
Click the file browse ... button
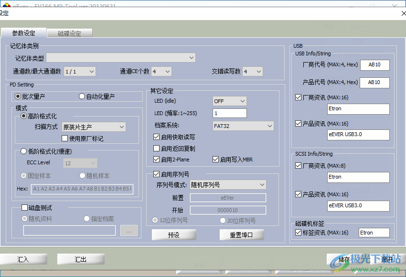coord(128,230)
